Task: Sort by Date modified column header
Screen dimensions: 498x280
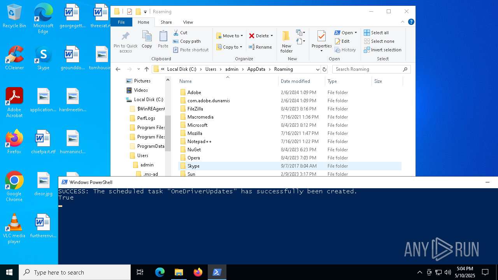Action: pyautogui.click(x=302, y=81)
